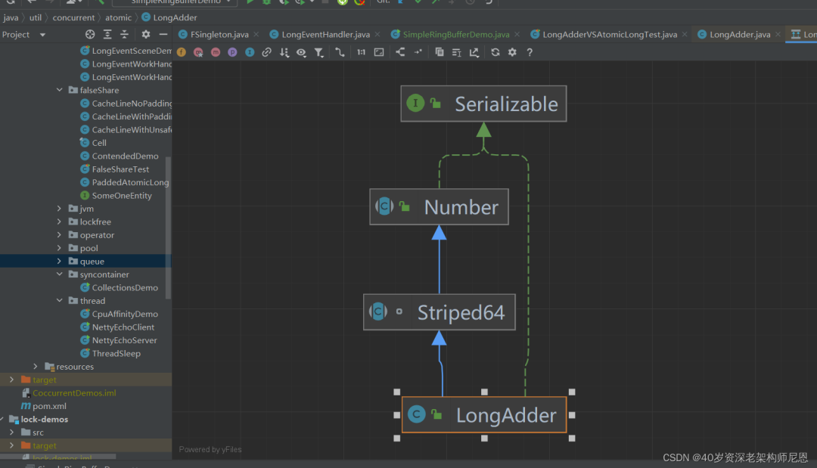Open diagram help question mark
Viewport: 817px width, 468px height.
(x=530, y=52)
